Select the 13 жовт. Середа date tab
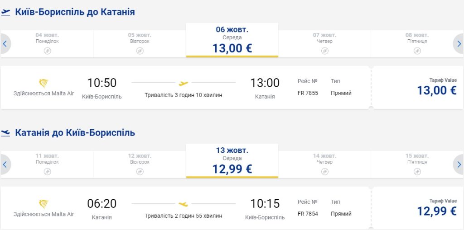464x230 pixels. coord(232,161)
